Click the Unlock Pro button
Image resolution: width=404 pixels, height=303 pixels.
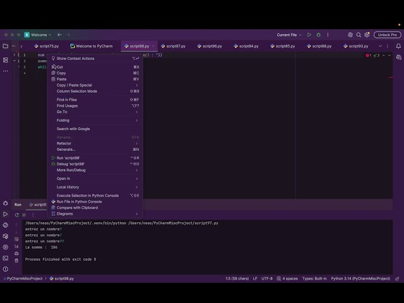tap(388, 35)
